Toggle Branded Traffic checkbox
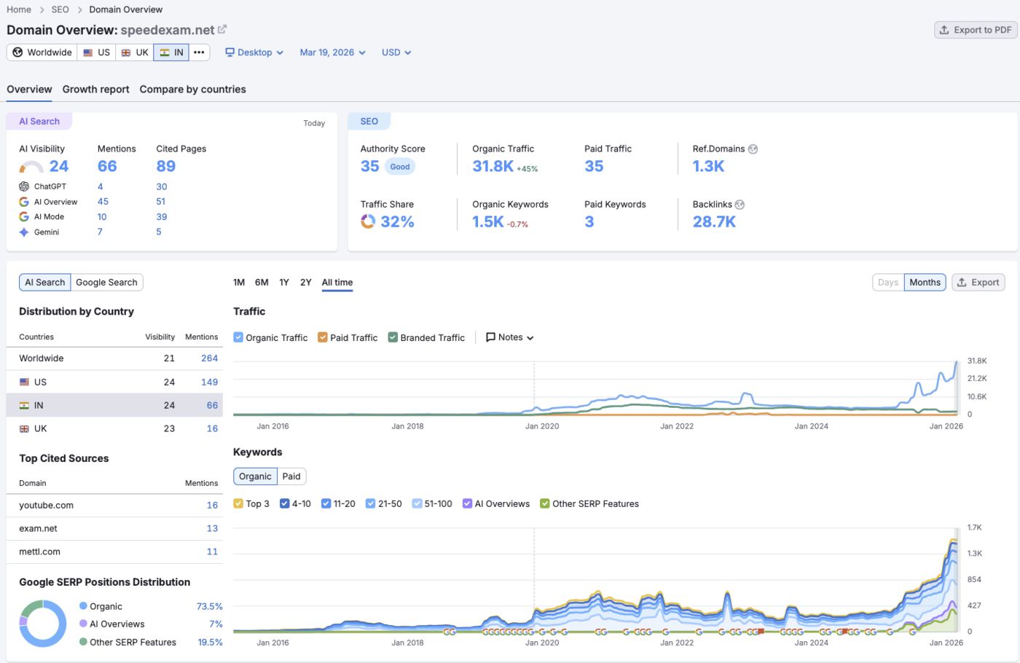This screenshot has height=663, width=1020. (393, 337)
